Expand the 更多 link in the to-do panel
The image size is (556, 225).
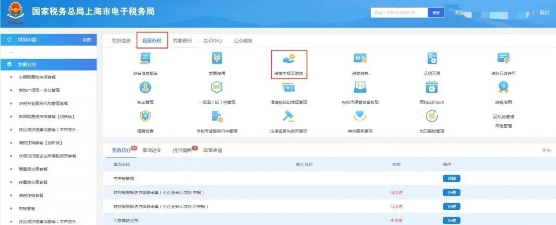(547, 150)
